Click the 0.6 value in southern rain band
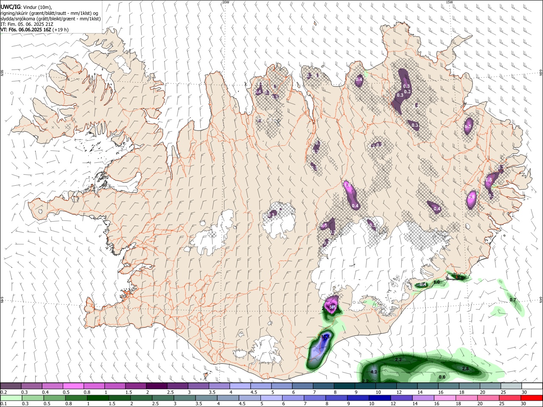 [x=442, y=377]
